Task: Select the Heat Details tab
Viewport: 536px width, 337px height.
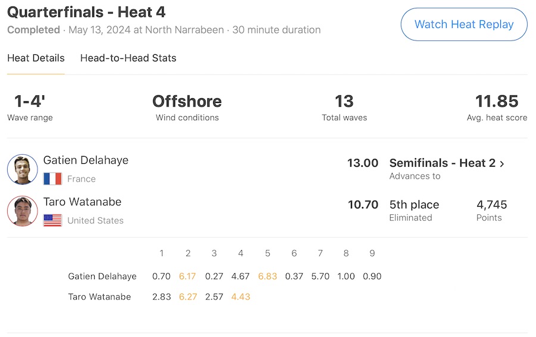Action: click(36, 58)
